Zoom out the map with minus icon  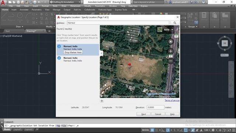170,61
